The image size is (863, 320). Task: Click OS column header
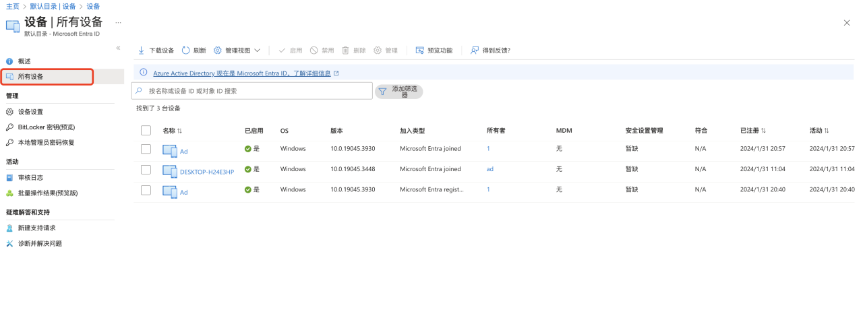click(285, 131)
